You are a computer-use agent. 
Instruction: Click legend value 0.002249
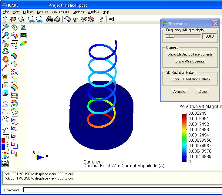[197, 113]
